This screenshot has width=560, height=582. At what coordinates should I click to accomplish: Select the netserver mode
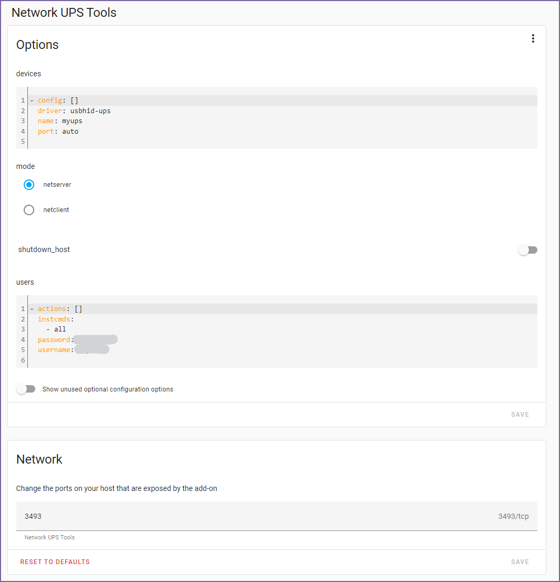[x=28, y=185]
